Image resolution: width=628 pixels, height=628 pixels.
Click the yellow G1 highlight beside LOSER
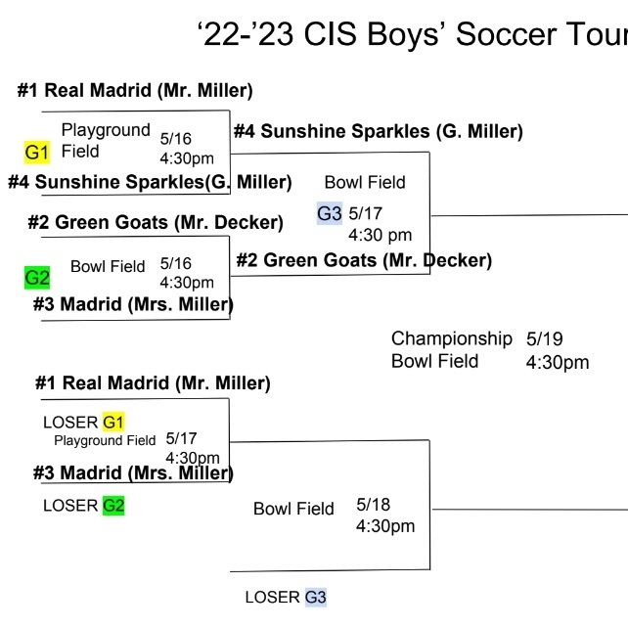click(113, 423)
